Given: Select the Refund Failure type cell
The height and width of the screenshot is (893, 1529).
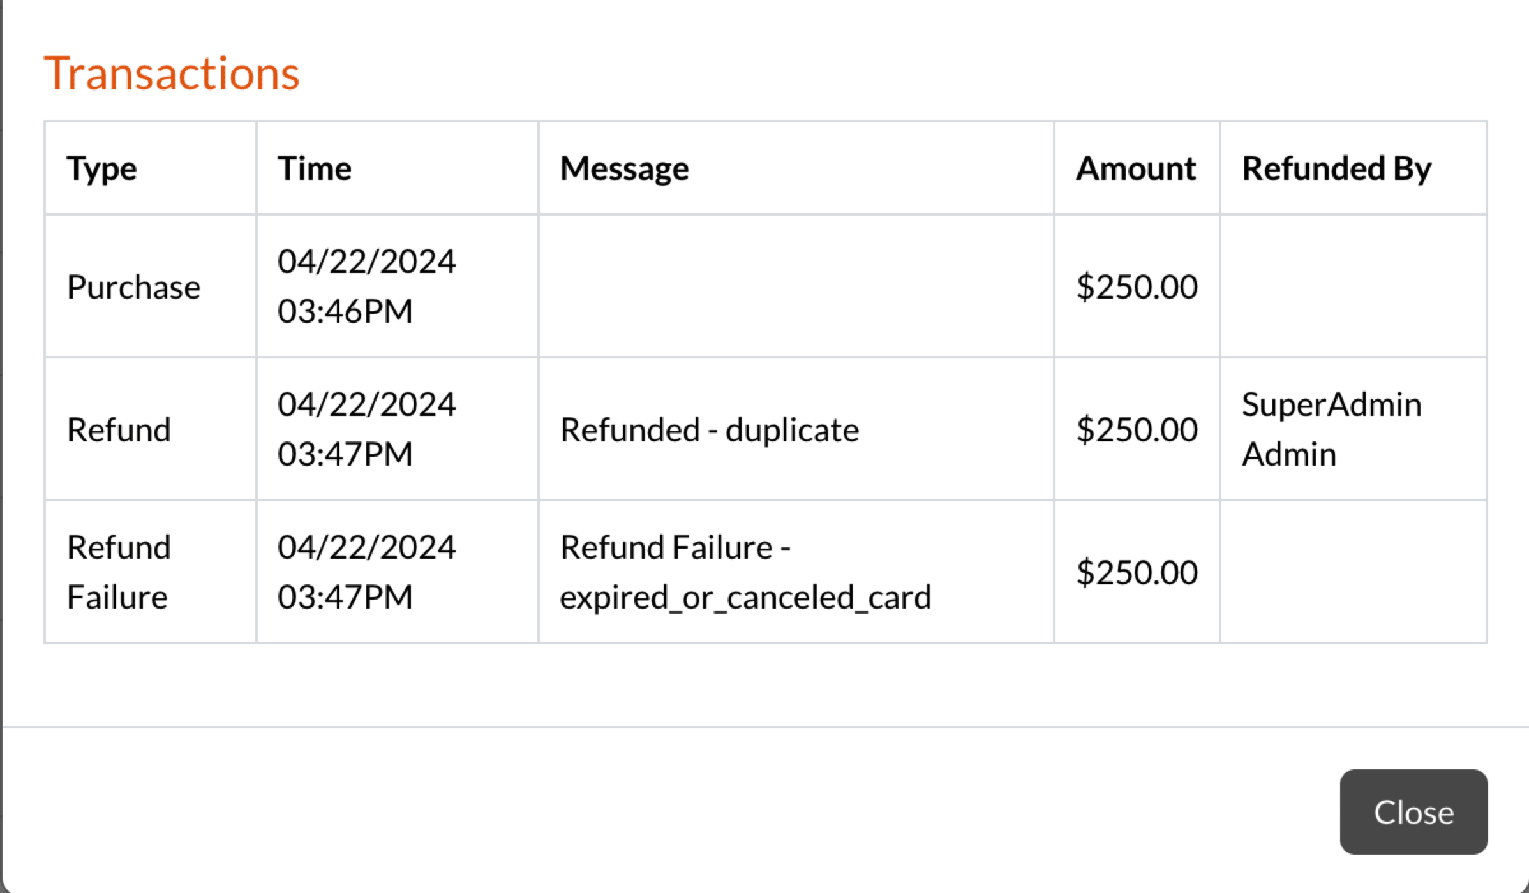Looking at the screenshot, I should 119,572.
